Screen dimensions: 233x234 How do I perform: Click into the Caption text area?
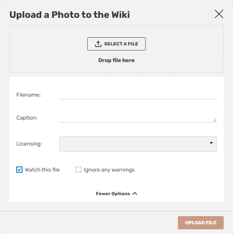pyautogui.click(x=136, y=118)
